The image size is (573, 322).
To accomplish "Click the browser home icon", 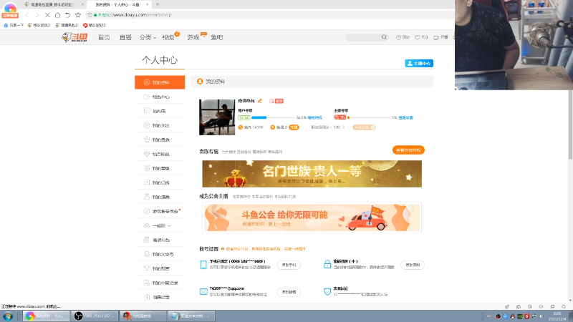I will (x=58, y=15).
